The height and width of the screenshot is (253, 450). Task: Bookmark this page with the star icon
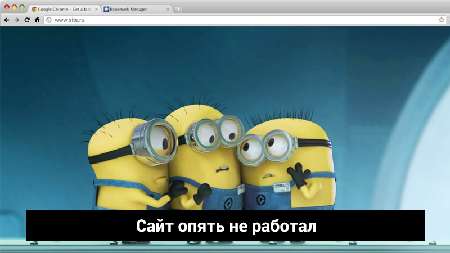click(442, 20)
